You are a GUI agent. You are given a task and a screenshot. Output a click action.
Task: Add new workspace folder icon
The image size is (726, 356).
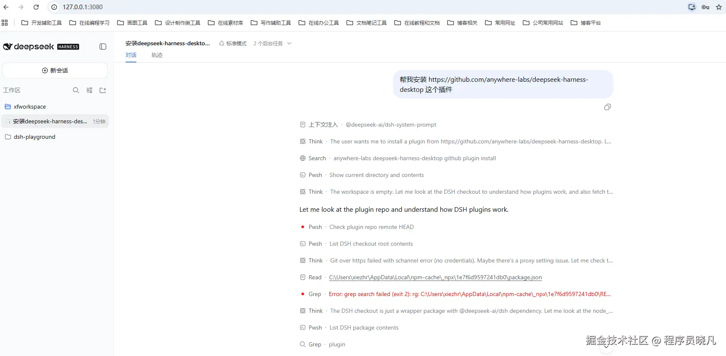[103, 90]
